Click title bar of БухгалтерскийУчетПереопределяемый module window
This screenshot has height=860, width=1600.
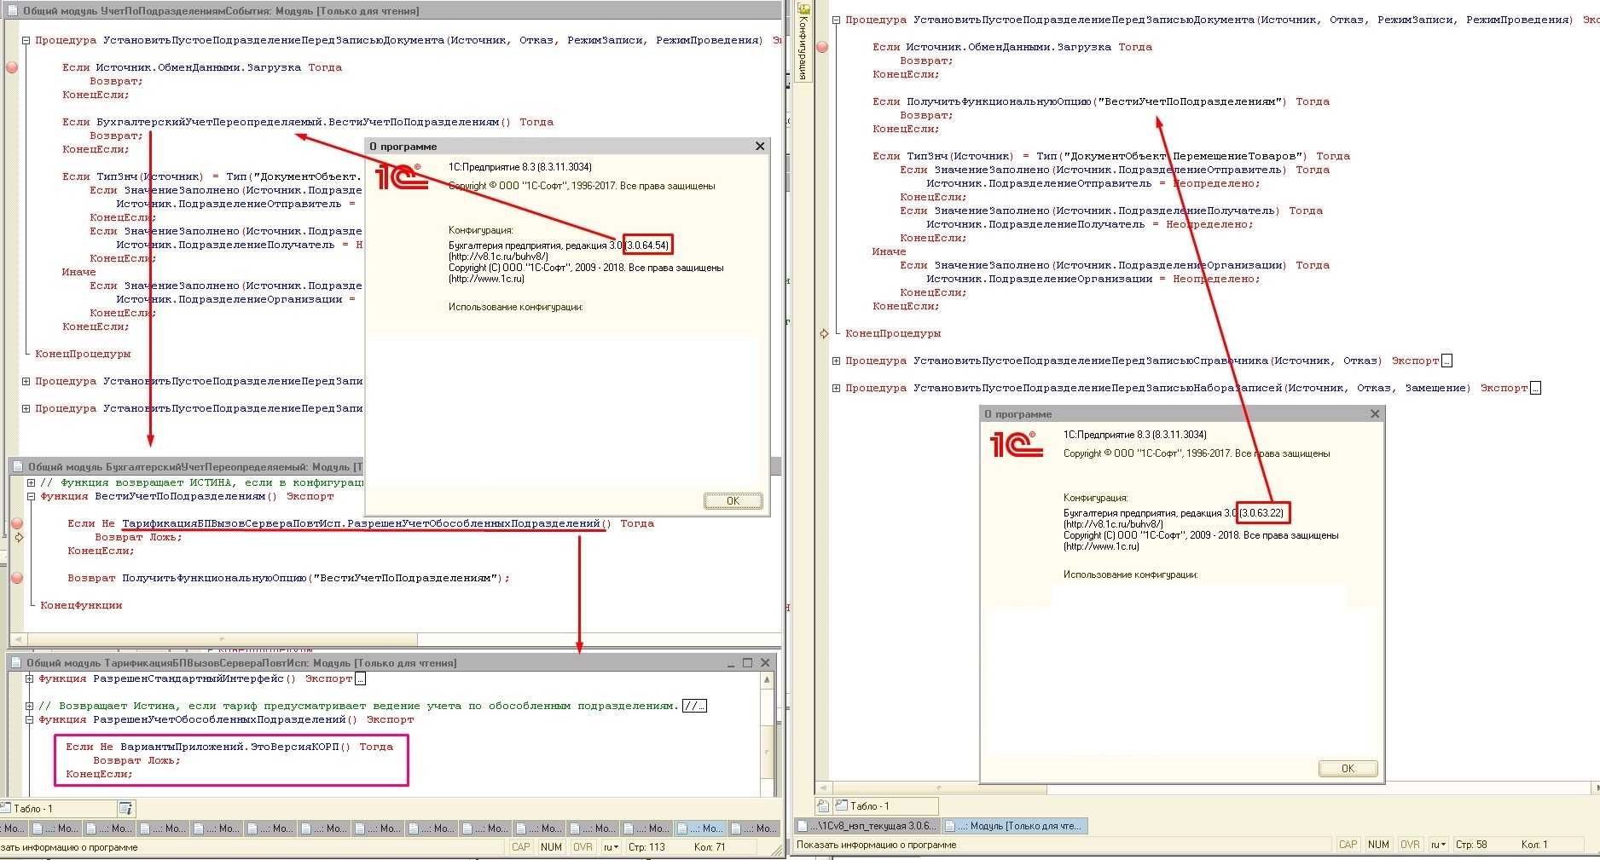188,467
